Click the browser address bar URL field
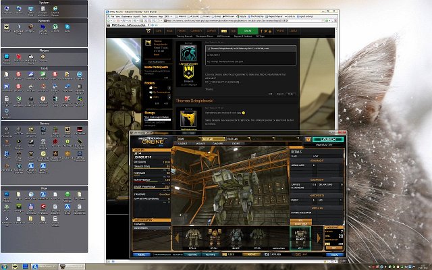Image resolution: width=432 pixels, height=270 pixels. tap(242, 21)
